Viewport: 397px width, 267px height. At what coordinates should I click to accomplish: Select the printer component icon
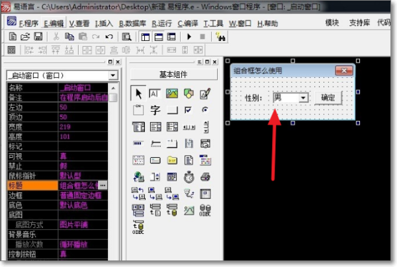(205, 177)
